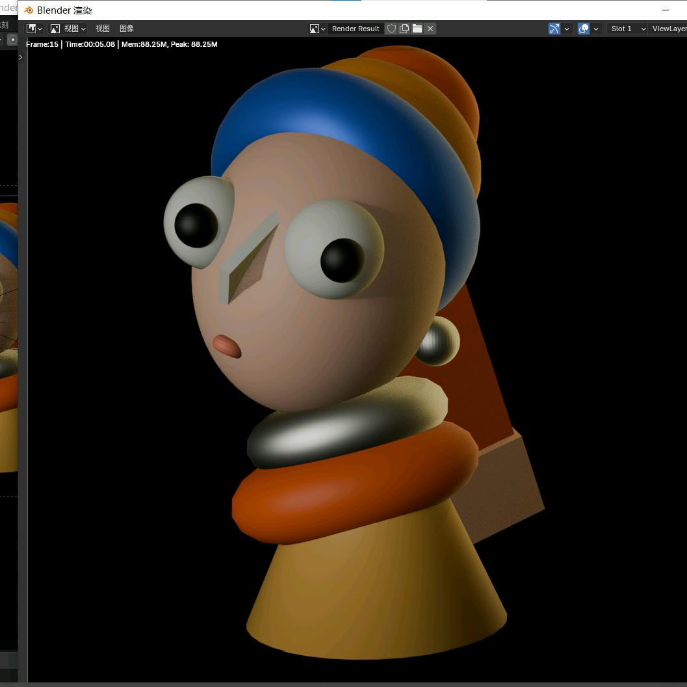Open the 视图 menu
The image size is (687, 687).
103,29
